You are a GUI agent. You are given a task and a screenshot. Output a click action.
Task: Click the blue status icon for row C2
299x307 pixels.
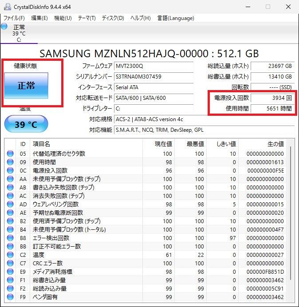(10, 255)
